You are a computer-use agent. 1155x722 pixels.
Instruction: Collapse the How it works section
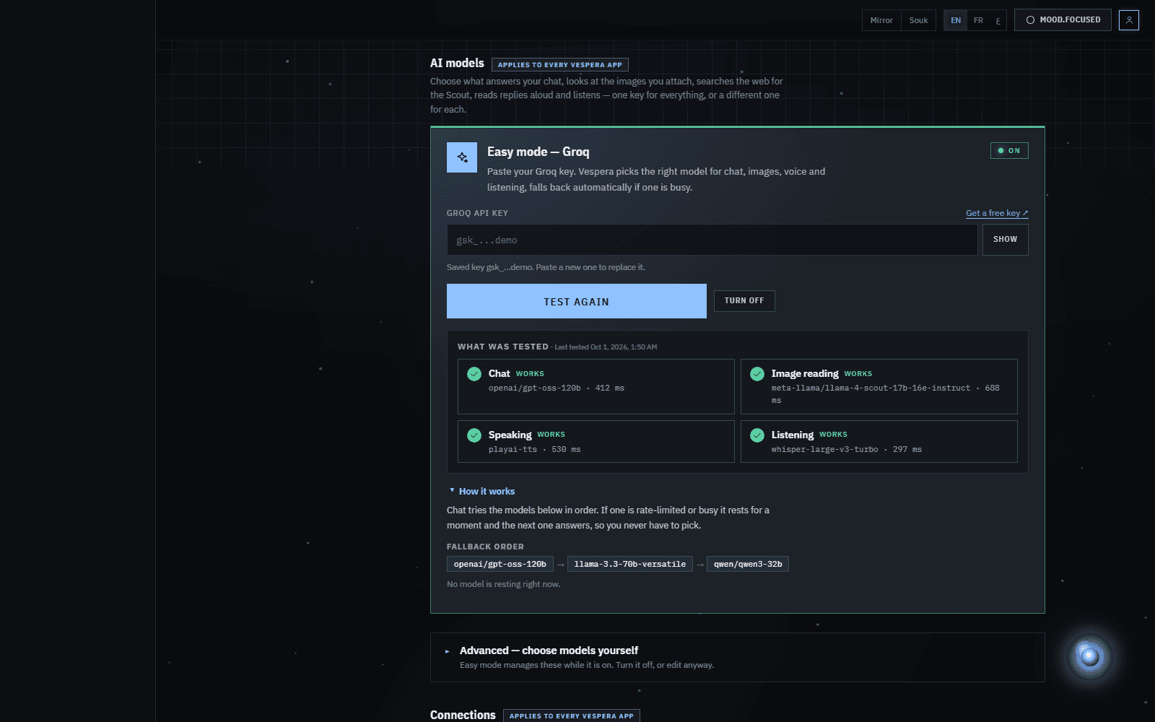coord(481,492)
